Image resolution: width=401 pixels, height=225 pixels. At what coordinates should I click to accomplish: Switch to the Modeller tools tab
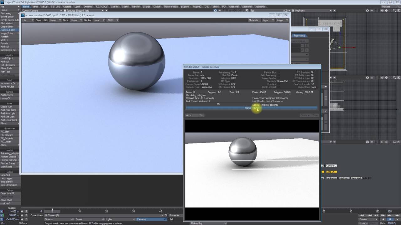(x=171, y=7)
